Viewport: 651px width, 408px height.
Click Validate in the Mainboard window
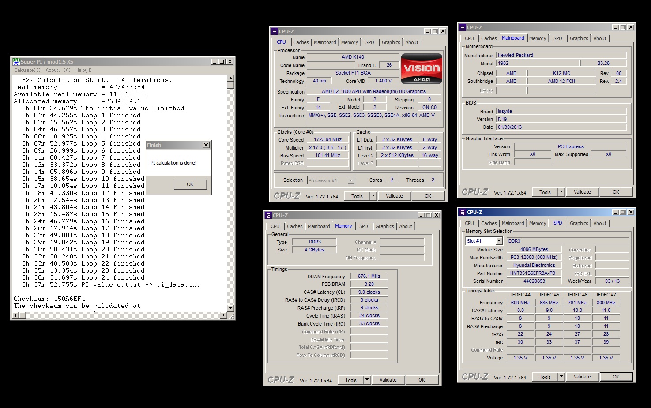582,192
